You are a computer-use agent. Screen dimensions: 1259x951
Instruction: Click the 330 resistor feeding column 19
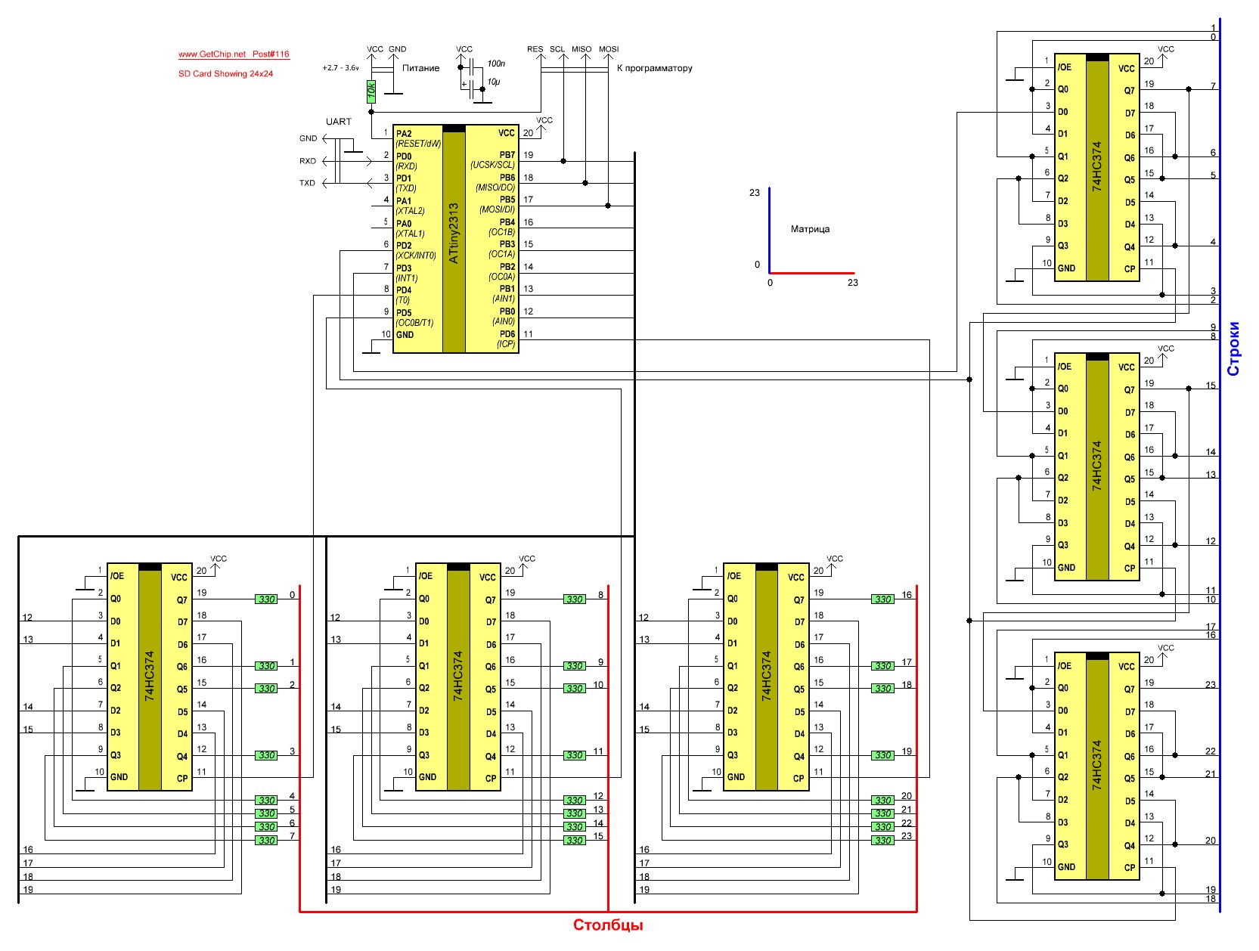click(883, 755)
